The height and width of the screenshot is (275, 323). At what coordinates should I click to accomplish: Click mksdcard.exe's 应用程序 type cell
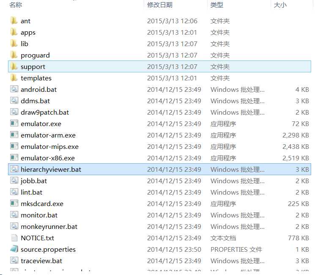[223, 203]
